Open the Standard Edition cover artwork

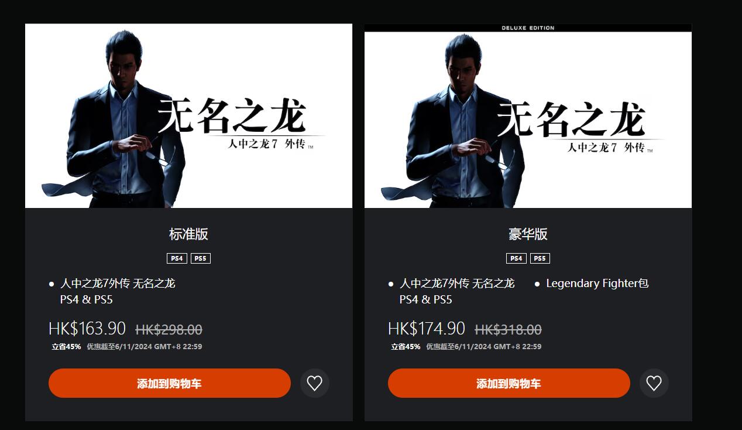(x=188, y=116)
